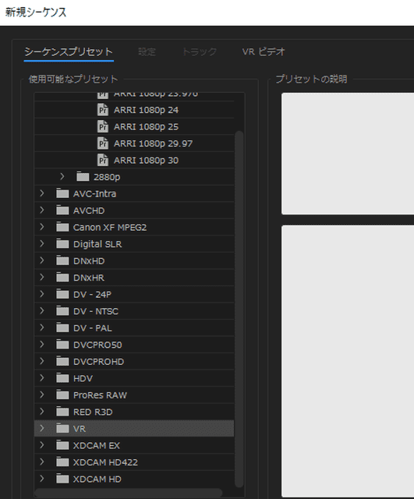Select the ARRI 1080p 25 preset text
The height and width of the screenshot is (499, 414).
coord(146,126)
